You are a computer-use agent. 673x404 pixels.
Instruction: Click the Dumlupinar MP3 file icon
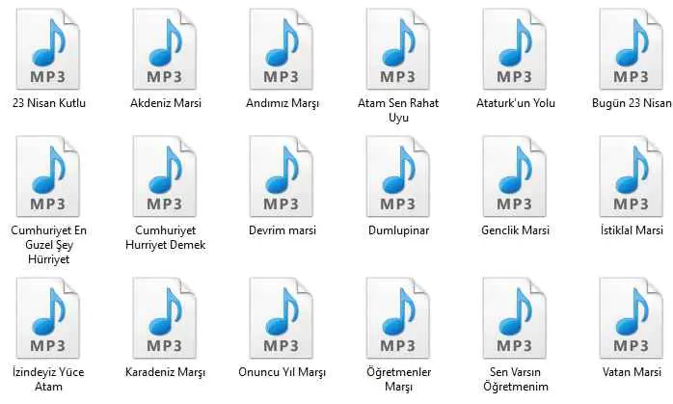coord(398,175)
